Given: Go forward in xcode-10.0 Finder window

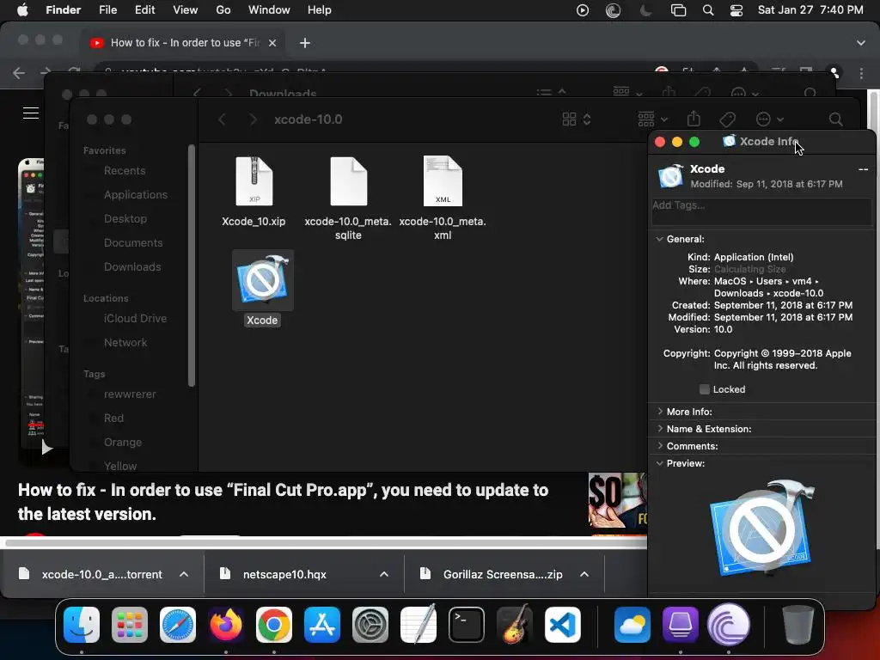Looking at the screenshot, I should tap(254, 119).
